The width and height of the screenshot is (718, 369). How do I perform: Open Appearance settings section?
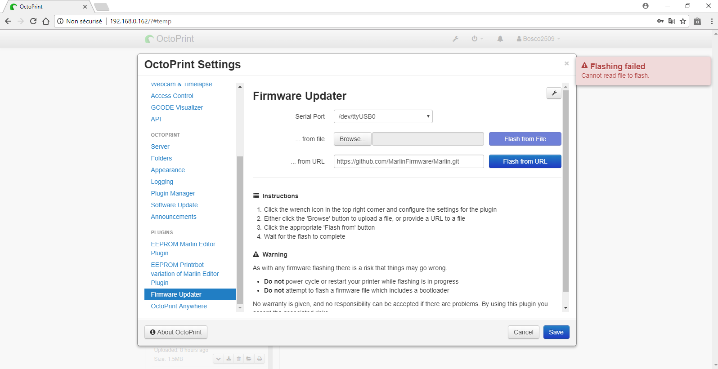168,170
